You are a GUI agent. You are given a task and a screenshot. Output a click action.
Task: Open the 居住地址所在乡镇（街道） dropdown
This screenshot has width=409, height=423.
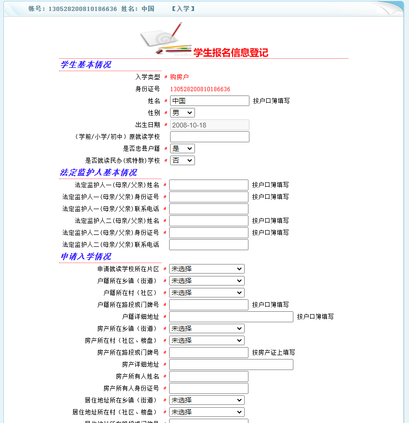pos(206,400)
